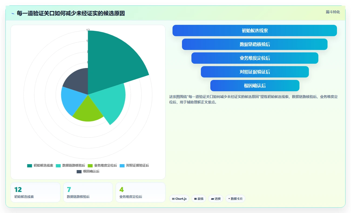
Task: Click the axis label 12 atop the chart
Action: (88, 30)
